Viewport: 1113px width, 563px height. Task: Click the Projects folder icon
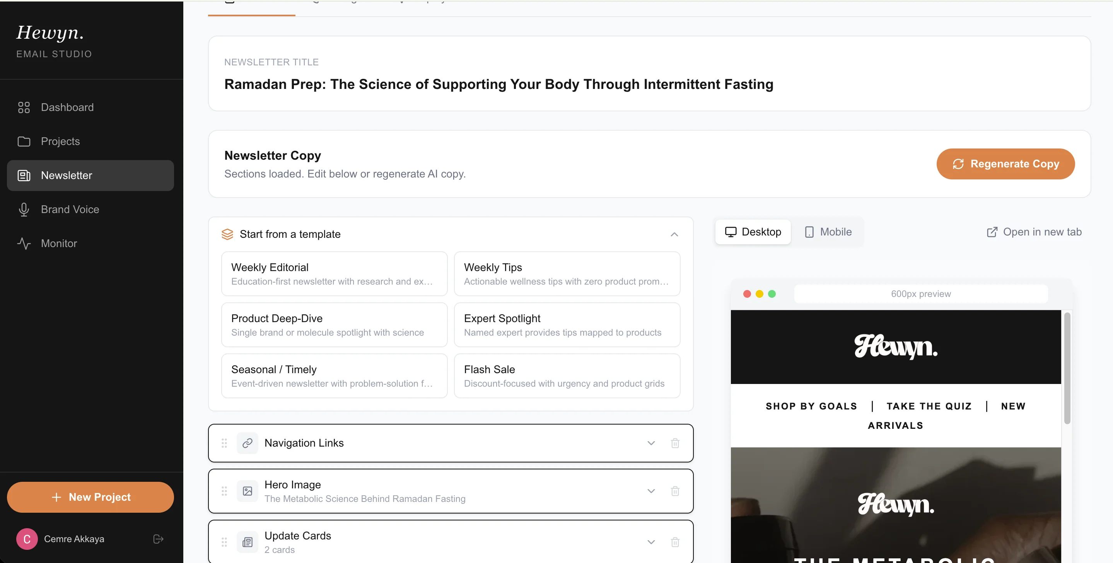[24, 141]
